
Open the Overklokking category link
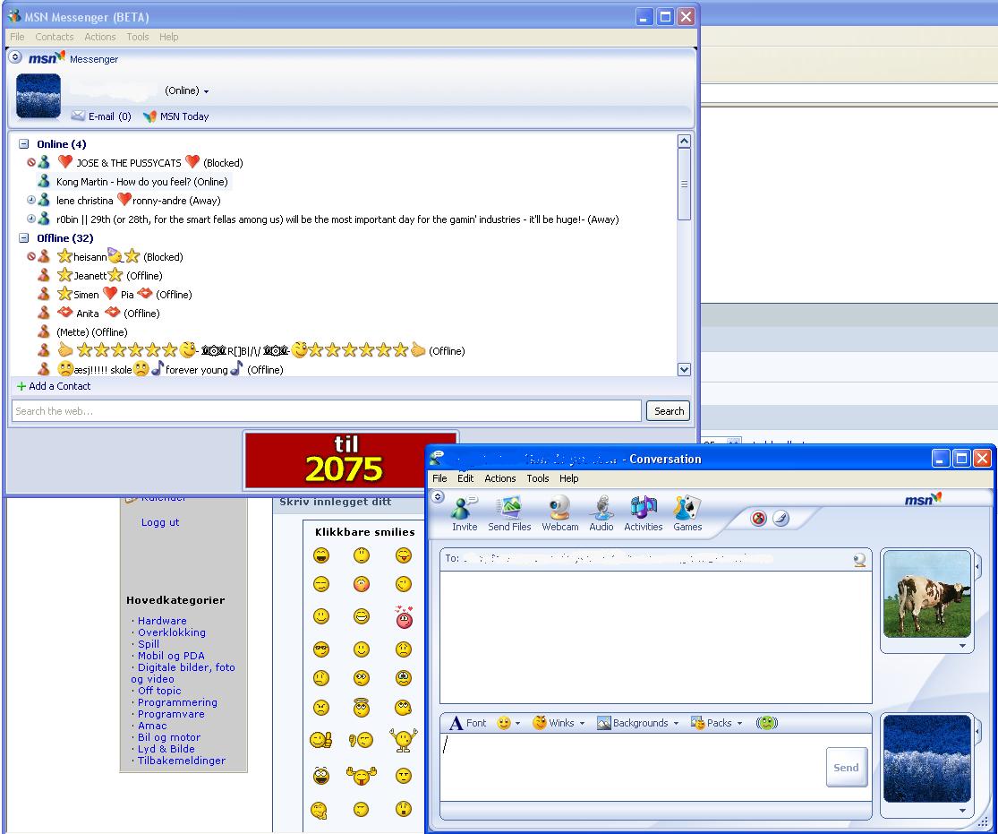click(x=172, y=632)
